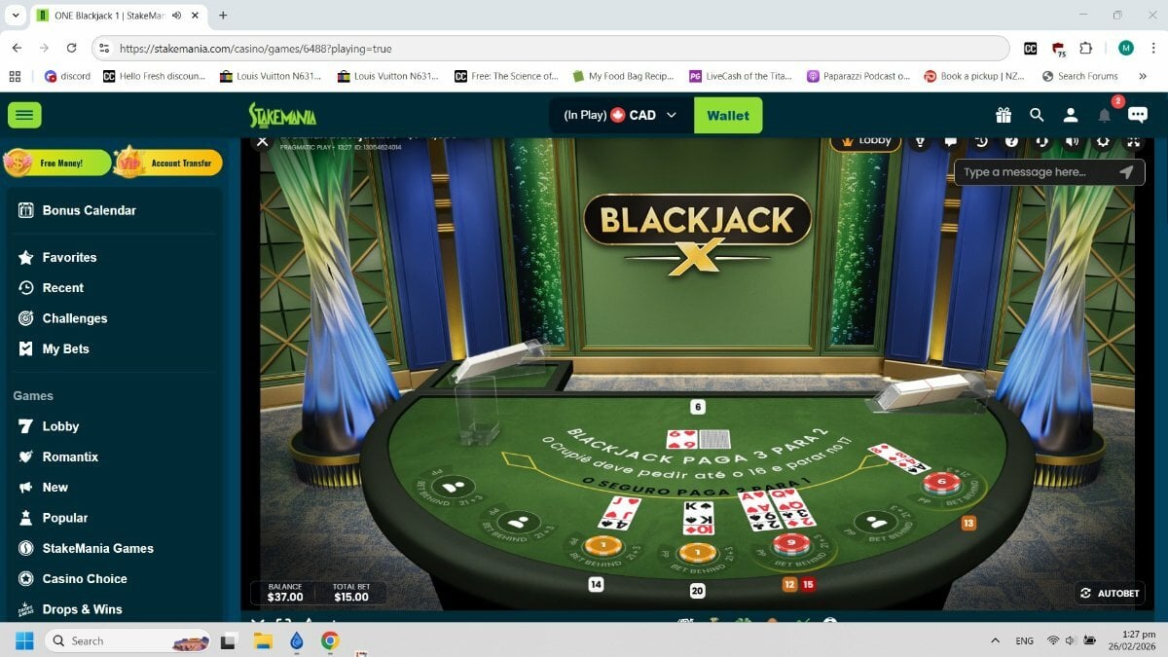
Task: Open game history clock icon
Action: click(981, 141)
